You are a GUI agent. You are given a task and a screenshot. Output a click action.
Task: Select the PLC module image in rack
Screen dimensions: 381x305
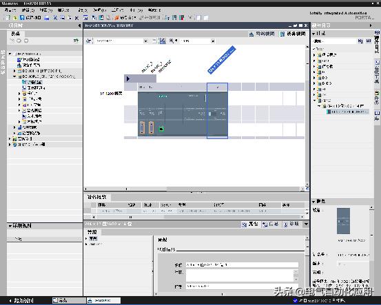(172, 114)
